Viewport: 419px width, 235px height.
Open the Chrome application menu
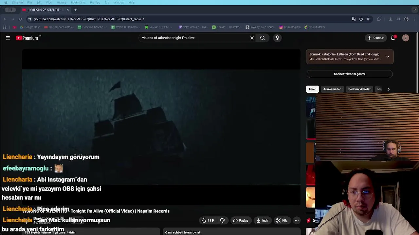tap(17, 3)
